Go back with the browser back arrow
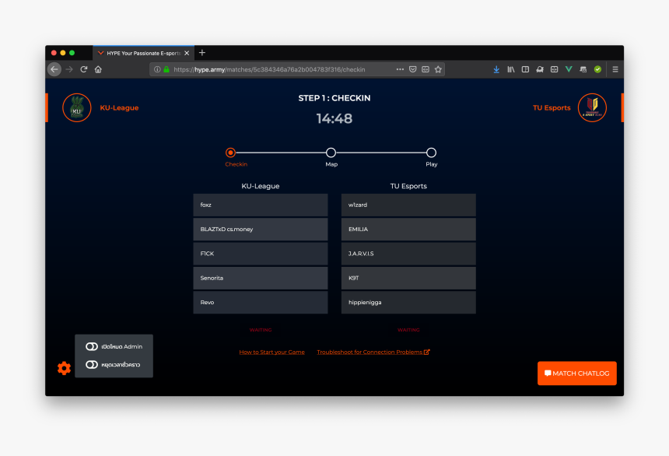Image resolution: width=669 pixels, height=456 pixels. point(54,69)
